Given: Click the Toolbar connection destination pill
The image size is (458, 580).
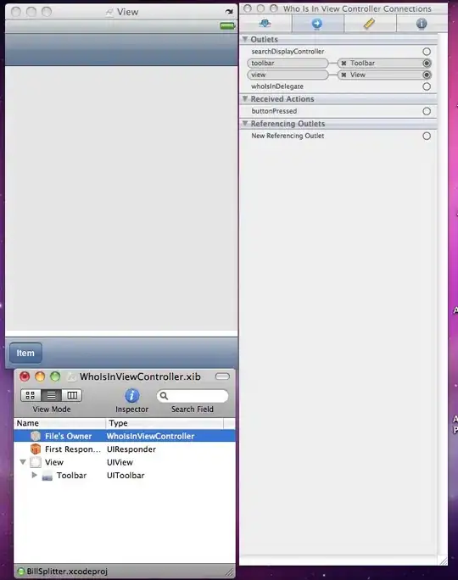Looking at the screenshot, I should click(x=386, y=64).
